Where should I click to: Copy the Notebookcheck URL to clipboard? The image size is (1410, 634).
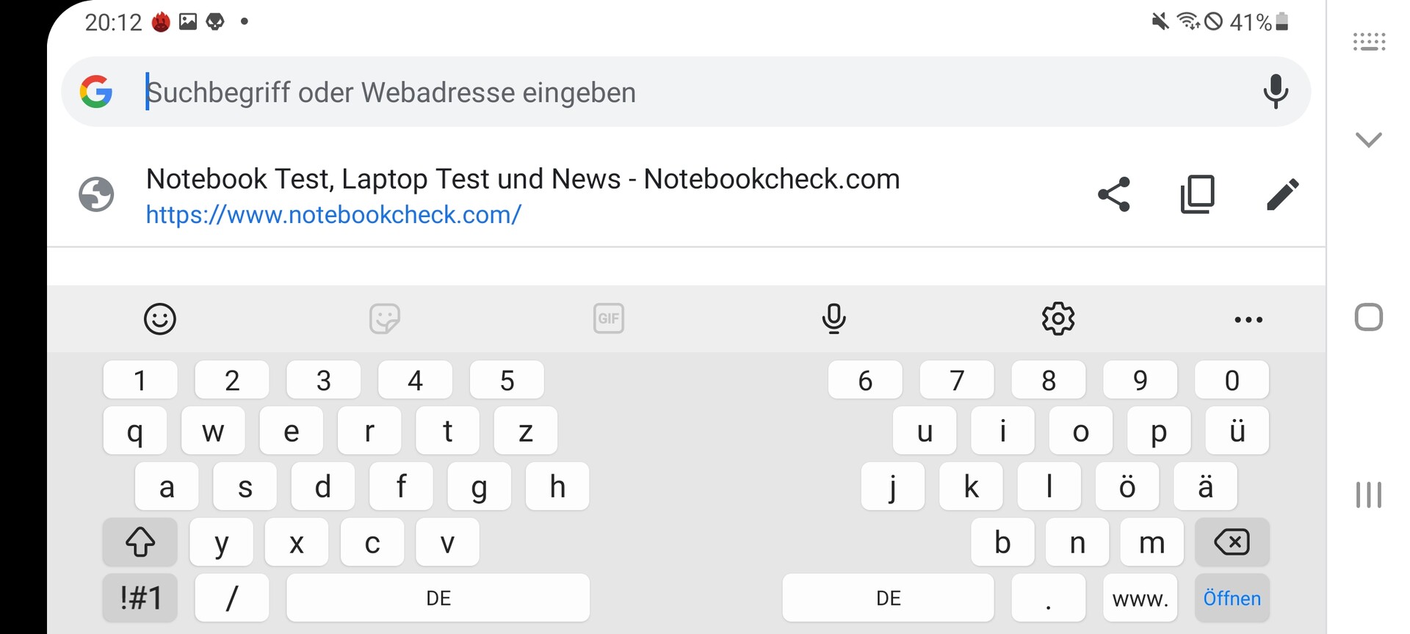[1198, 194]
